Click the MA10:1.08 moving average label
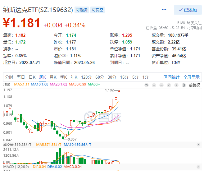 39,84
